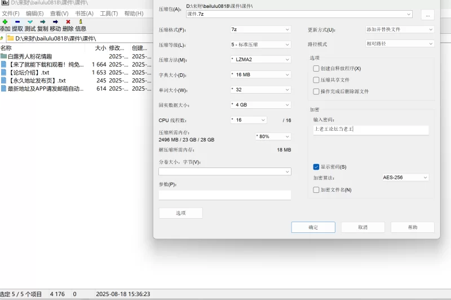
Task: Open the 工具(T) menu
Action: pos(109,14)
